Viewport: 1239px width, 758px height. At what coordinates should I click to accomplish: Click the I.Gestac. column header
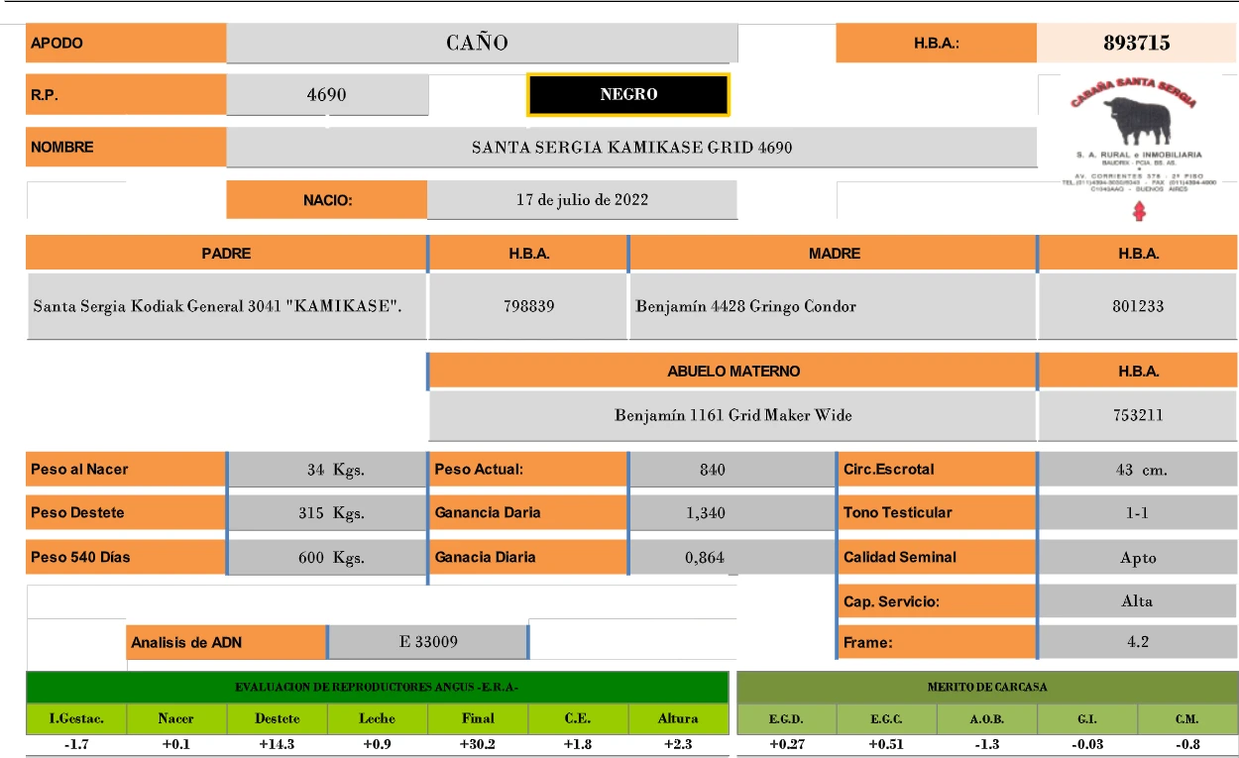(x=76, y=718)
